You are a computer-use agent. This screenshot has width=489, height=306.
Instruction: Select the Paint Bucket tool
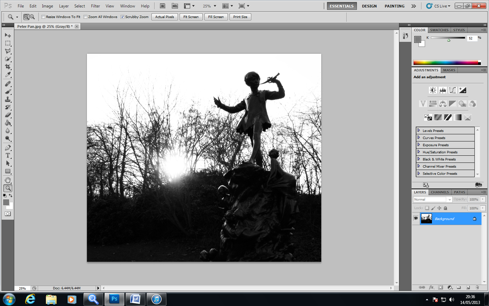(x=8, y=123)
